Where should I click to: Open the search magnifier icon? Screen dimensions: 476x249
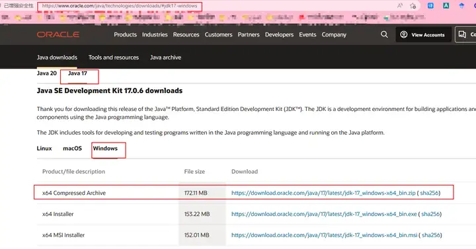384,34
